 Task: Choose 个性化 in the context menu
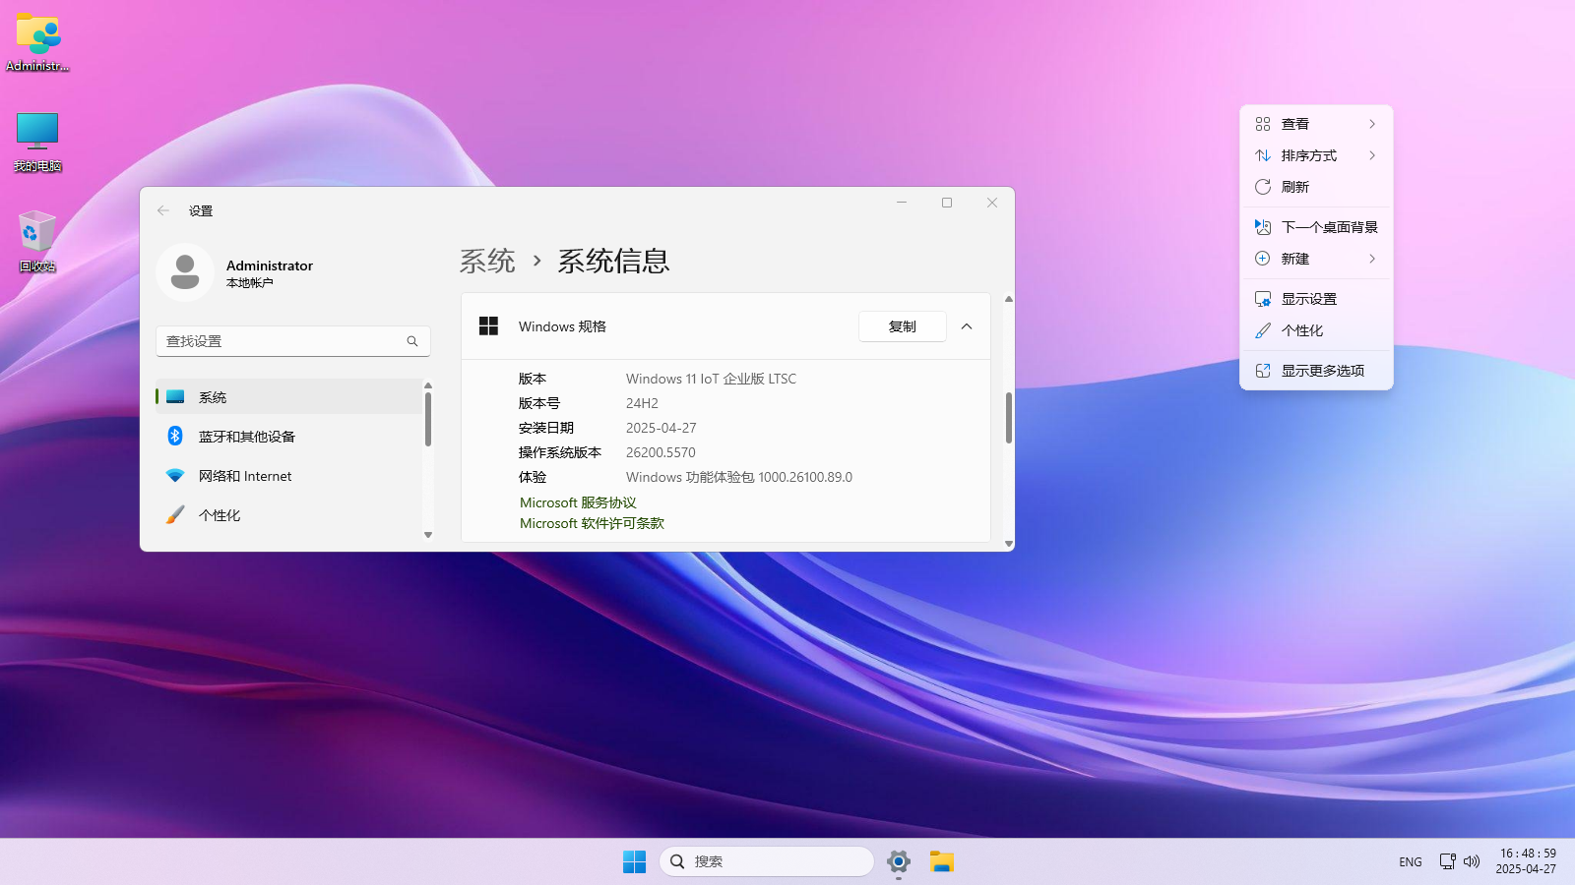pos(1316,330)
